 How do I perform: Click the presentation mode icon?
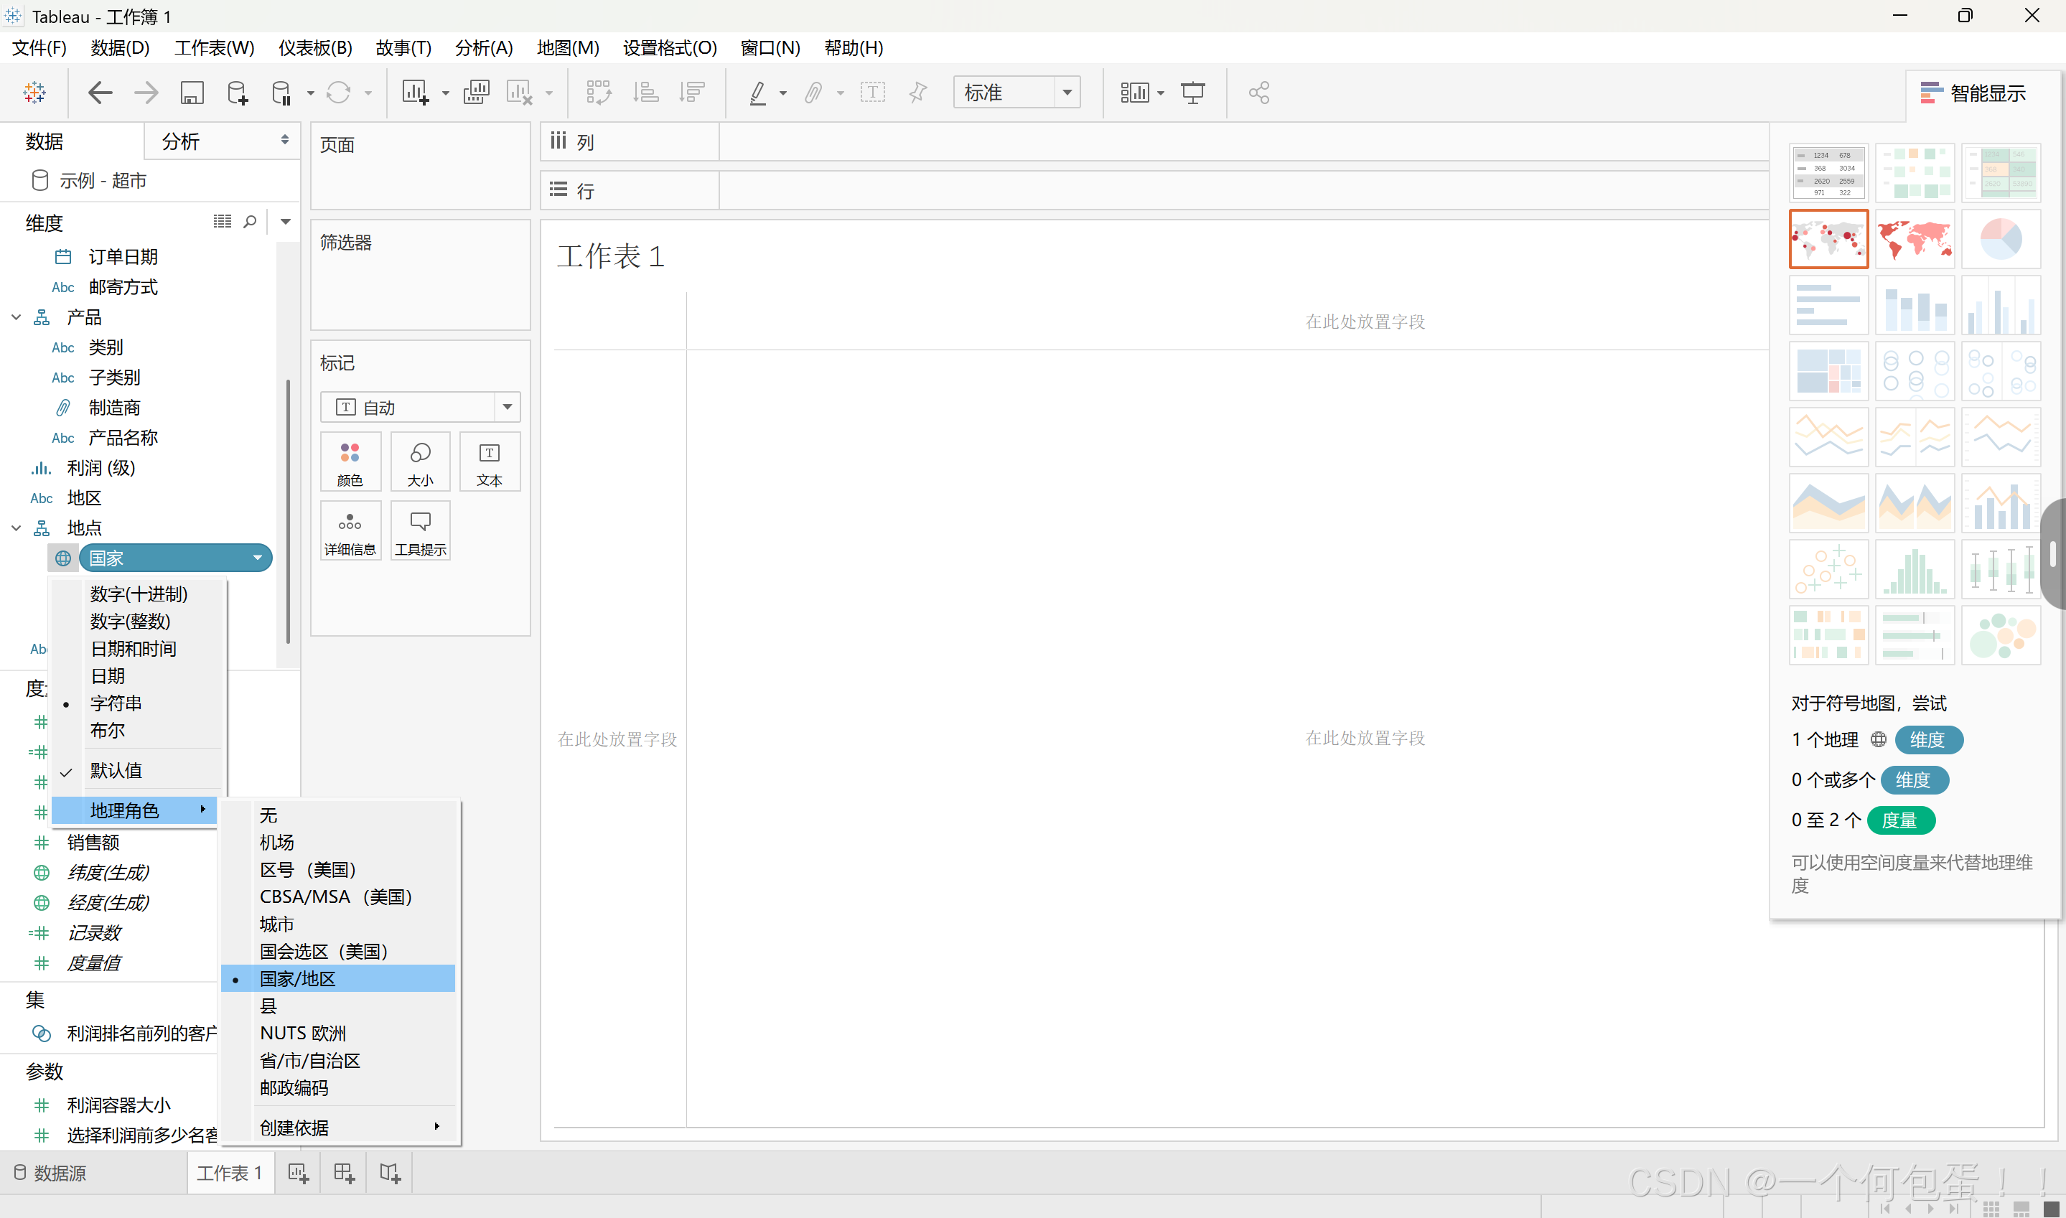(1192, 93)
